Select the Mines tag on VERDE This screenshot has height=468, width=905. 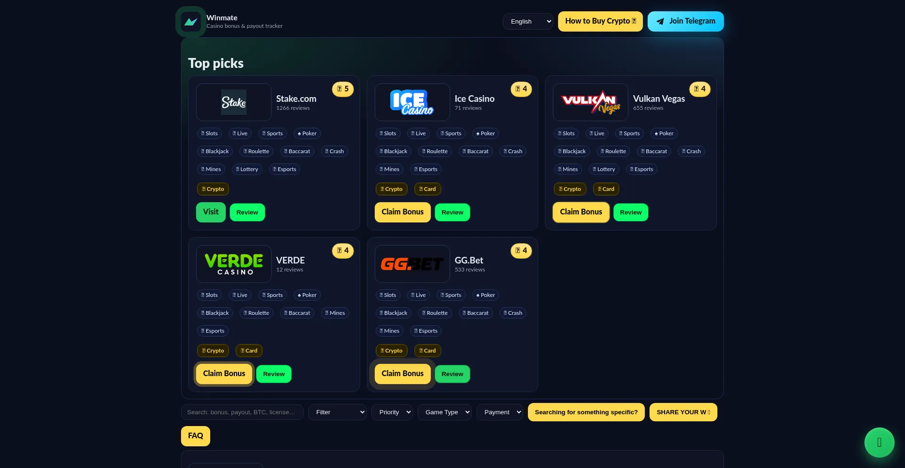pyautogui.click(x=335, y=313)
